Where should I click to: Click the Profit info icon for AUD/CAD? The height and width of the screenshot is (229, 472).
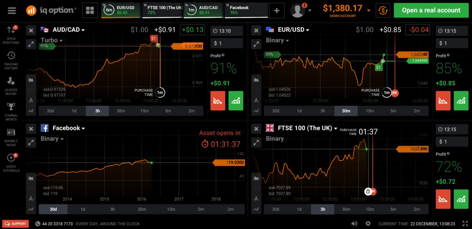223,55
